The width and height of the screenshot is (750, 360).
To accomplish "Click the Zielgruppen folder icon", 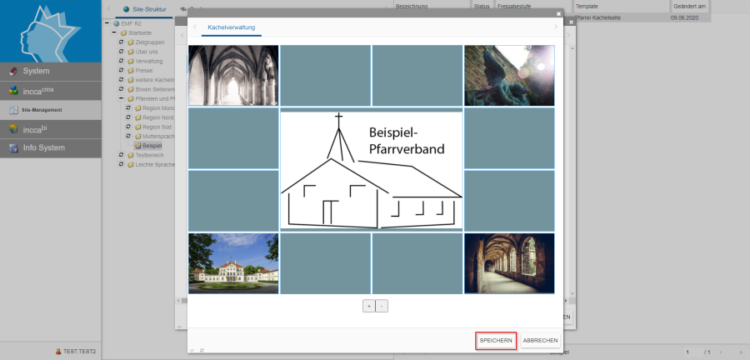I will click(x=130, y=42).
